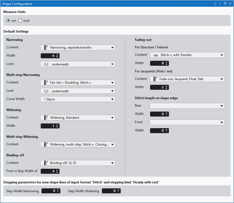Screen dimensions: 234x203
Task: Click the Fair Isle Doubling module icon
Action: [46, 83]
